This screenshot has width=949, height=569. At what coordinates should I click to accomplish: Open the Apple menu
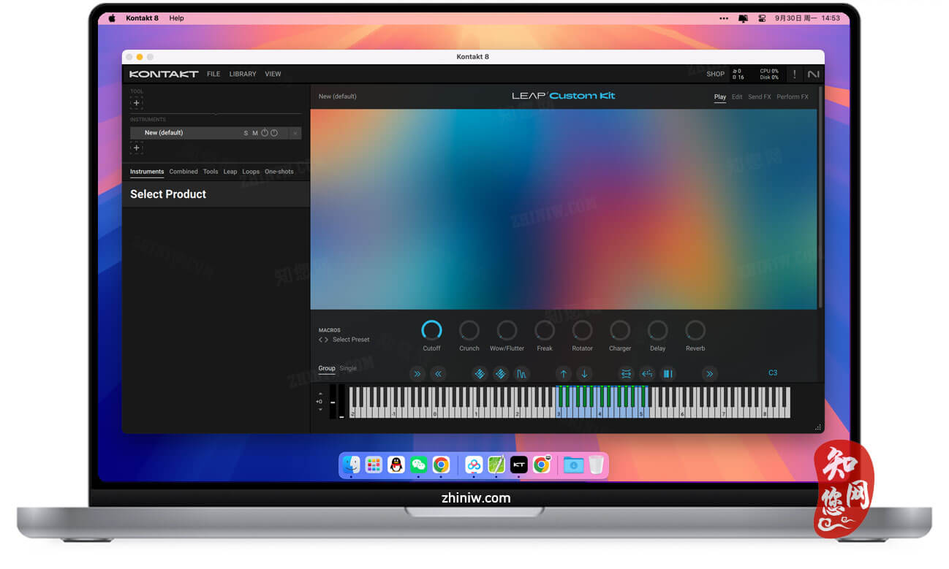(112, 18)
